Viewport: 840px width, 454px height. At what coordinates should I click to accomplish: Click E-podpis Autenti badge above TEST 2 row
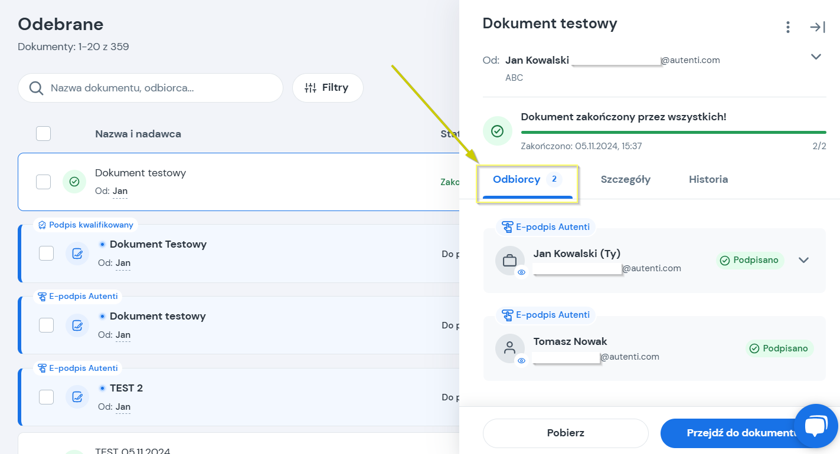(78, 369)
